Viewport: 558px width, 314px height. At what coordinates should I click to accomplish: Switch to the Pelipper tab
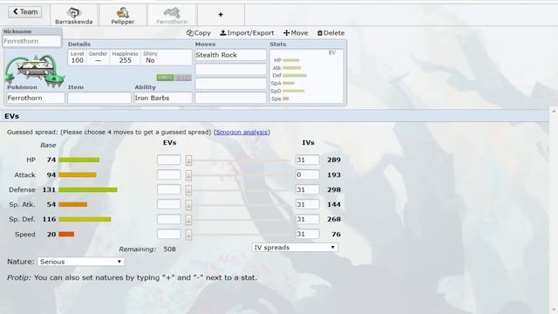(x=122, y=16)
